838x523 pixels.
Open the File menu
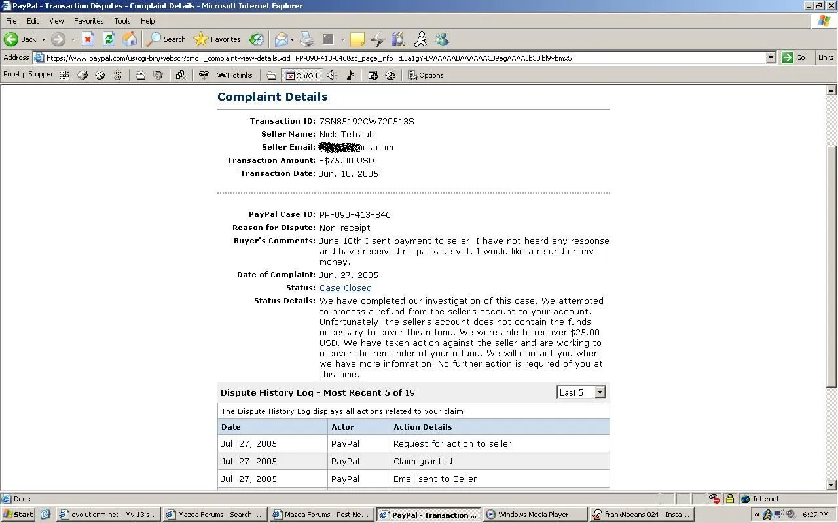[x=11, y=21]
